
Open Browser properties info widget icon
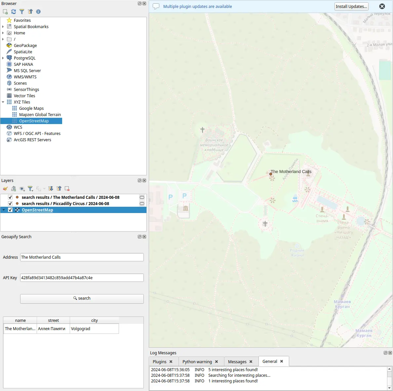tap(38, 12)
